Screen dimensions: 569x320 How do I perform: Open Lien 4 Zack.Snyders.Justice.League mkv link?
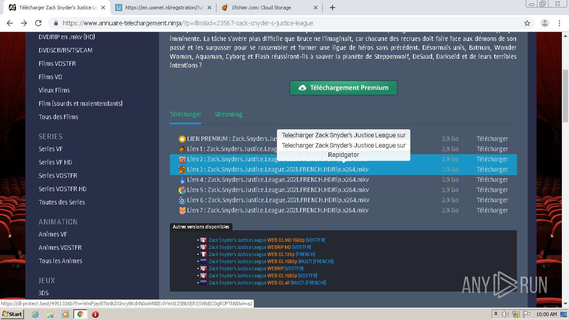pos(278,180)
